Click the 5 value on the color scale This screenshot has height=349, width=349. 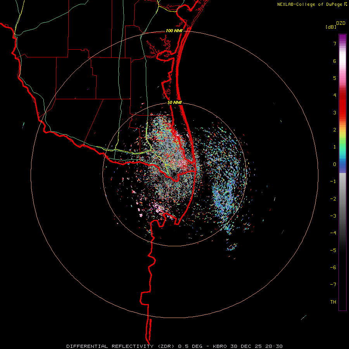point(335,78)
